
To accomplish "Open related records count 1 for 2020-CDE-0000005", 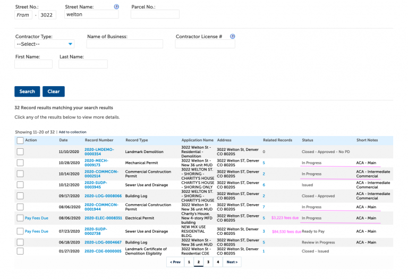I will pos(263,251).
